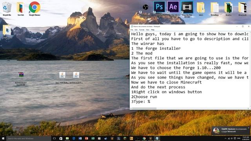
Task: Click Notepad's horizontal scrollbar thumb
Action: (144, 108)
